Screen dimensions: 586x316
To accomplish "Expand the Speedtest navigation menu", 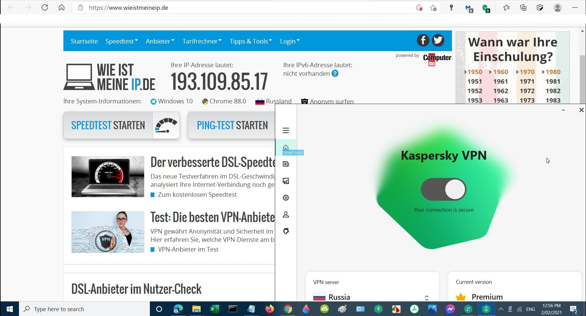I will [122, 41].
